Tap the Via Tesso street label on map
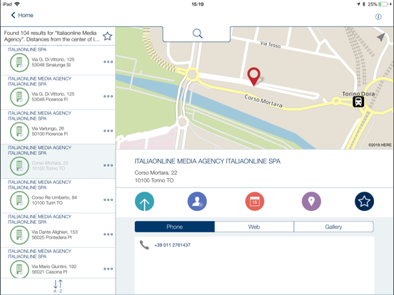The height and width of the screenshot is (295, 394). click(x=270, y=44)
